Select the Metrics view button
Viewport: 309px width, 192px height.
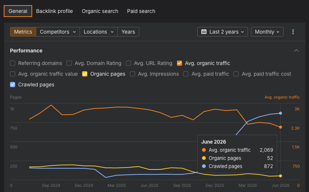[x=23, y=32]
